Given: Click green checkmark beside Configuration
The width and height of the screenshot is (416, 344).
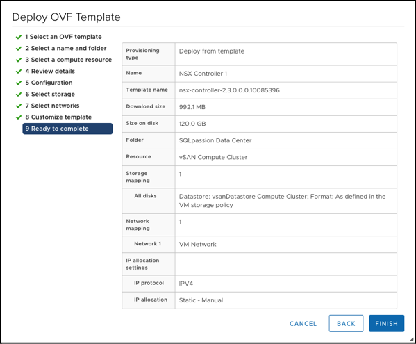Looking at the screenshot, I should pos(19,83).
